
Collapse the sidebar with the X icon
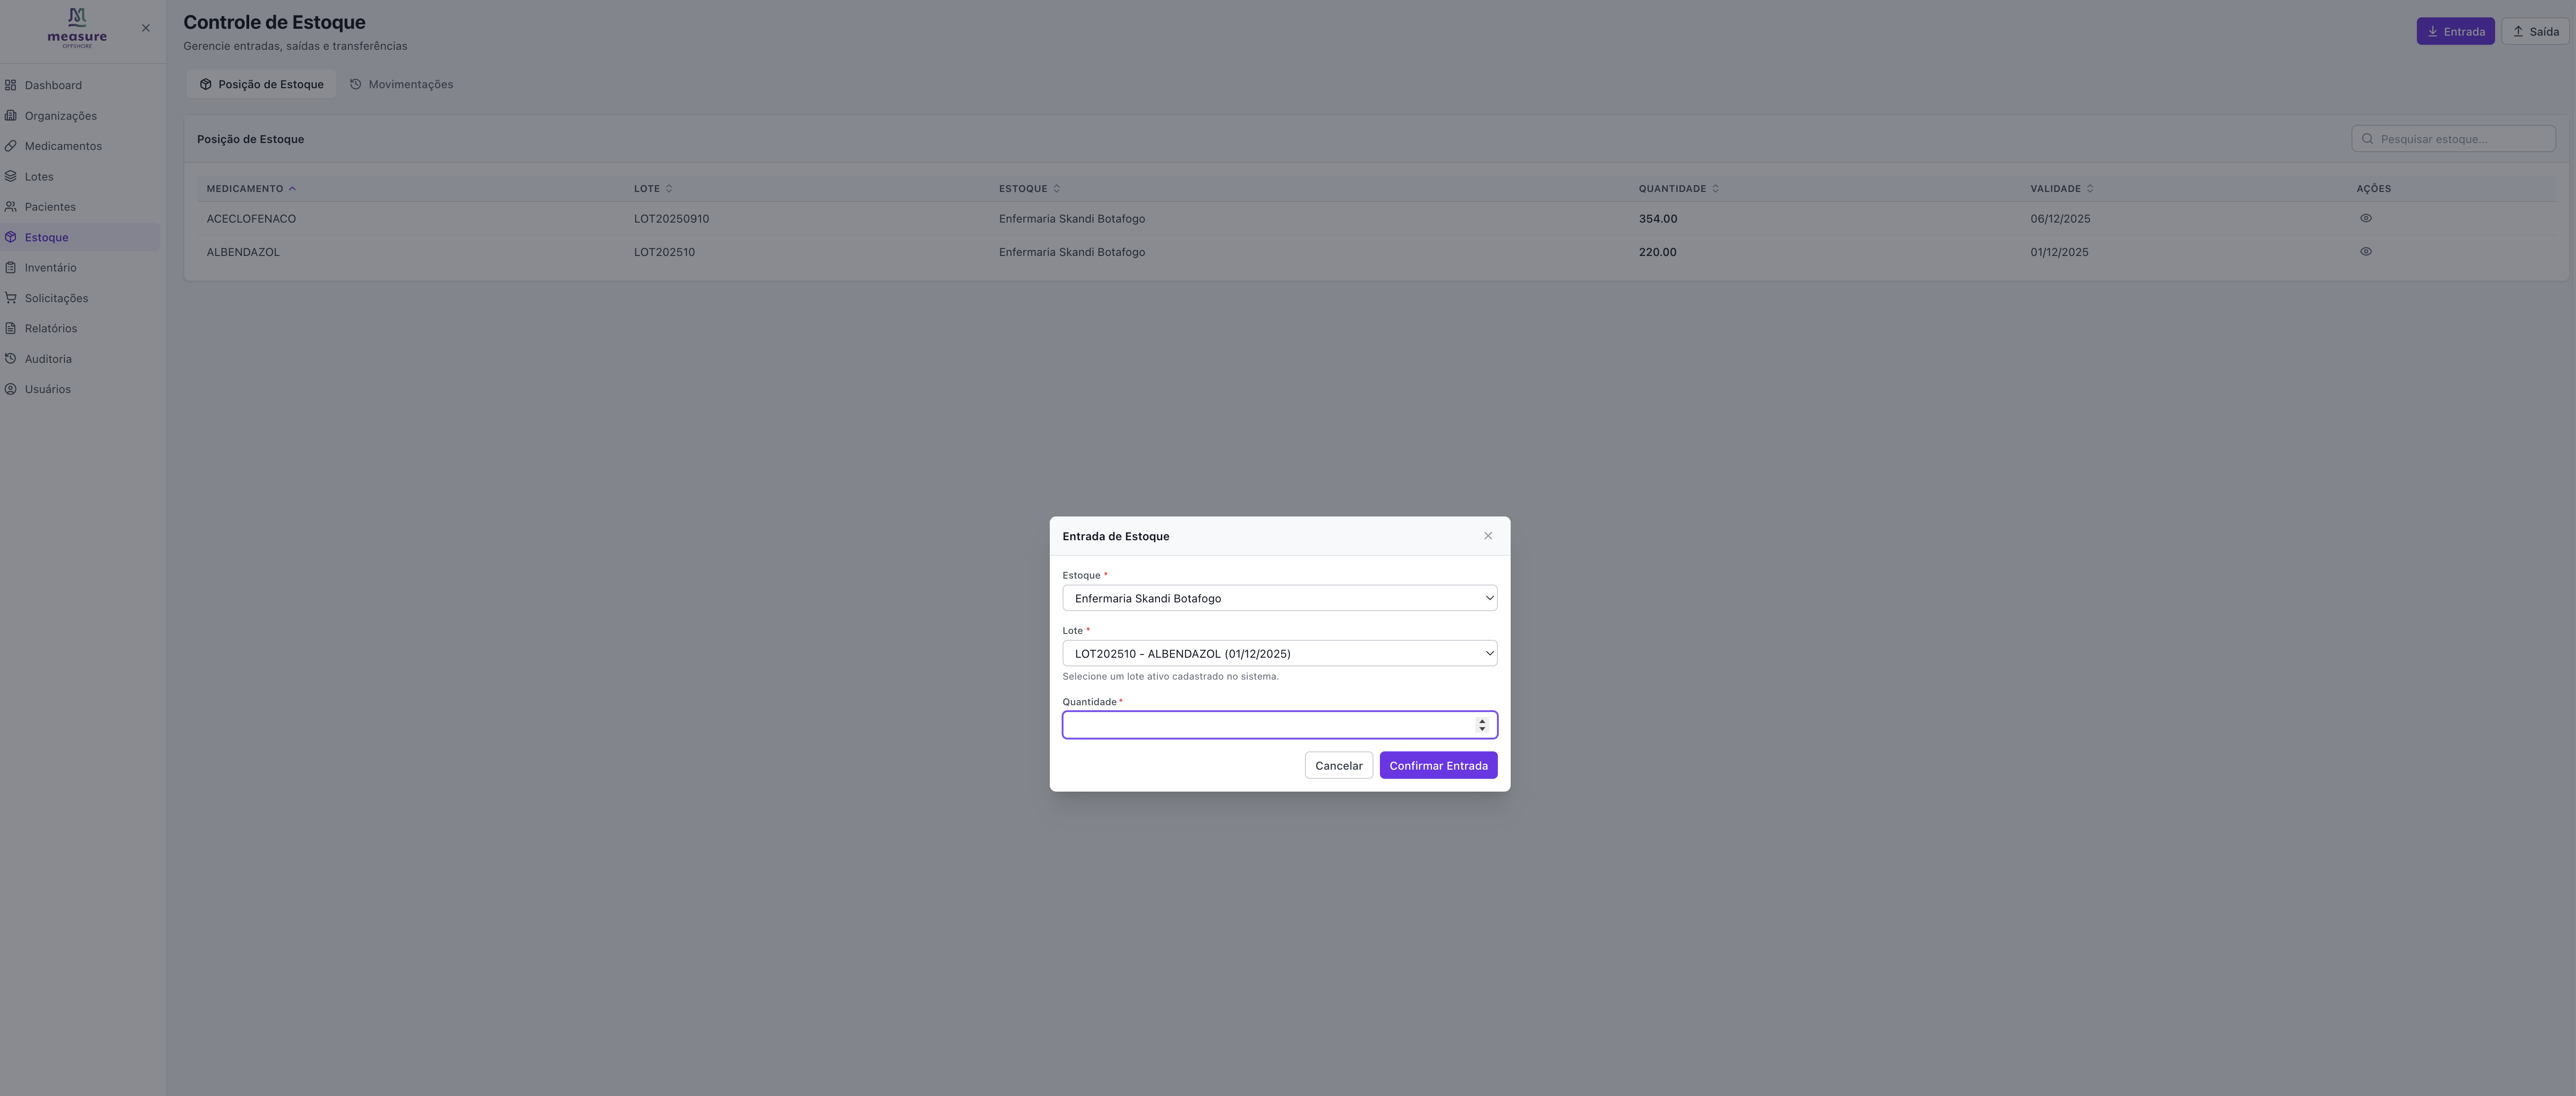tap(146, 28)
